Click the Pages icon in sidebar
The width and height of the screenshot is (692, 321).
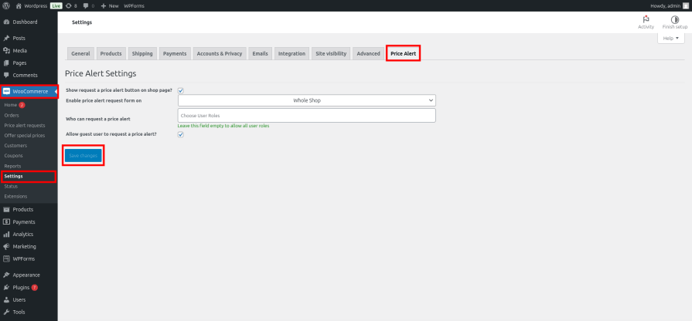pyautogui.click(x=6, y=63)
